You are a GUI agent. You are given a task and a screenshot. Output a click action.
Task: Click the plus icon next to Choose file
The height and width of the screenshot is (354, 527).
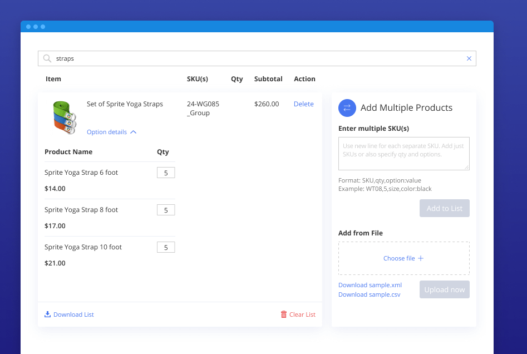tap(421, 258)
